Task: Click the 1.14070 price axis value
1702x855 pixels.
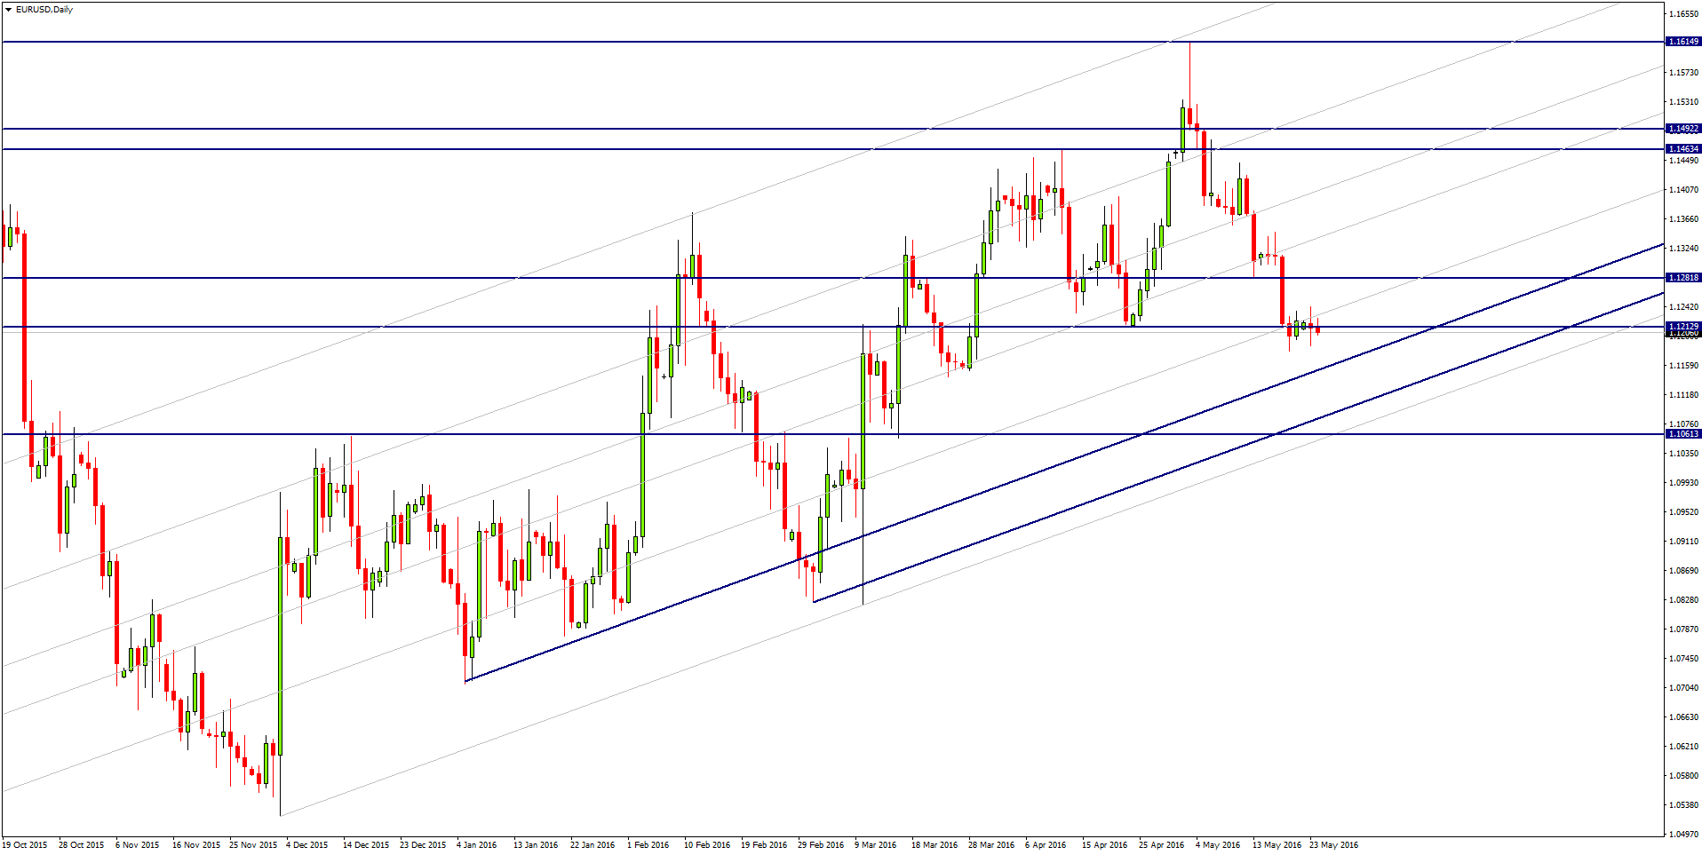Action: (x=1684, y=190)
